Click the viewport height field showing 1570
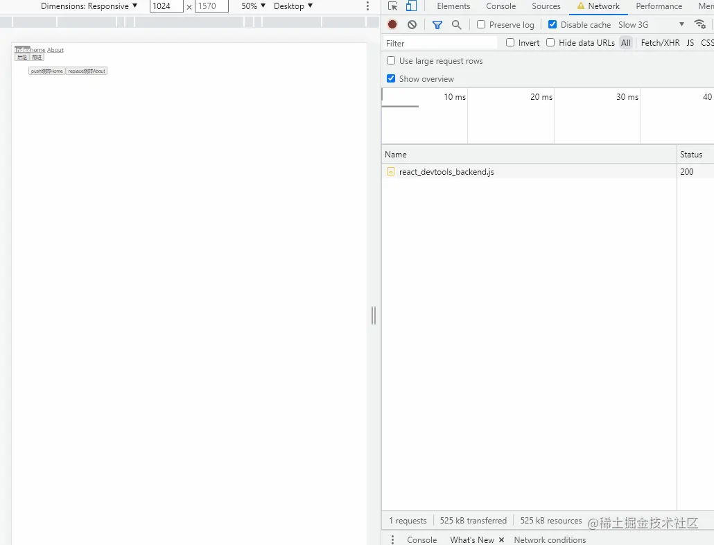Screen dimensions: 714x545 (x=211, y=6)
